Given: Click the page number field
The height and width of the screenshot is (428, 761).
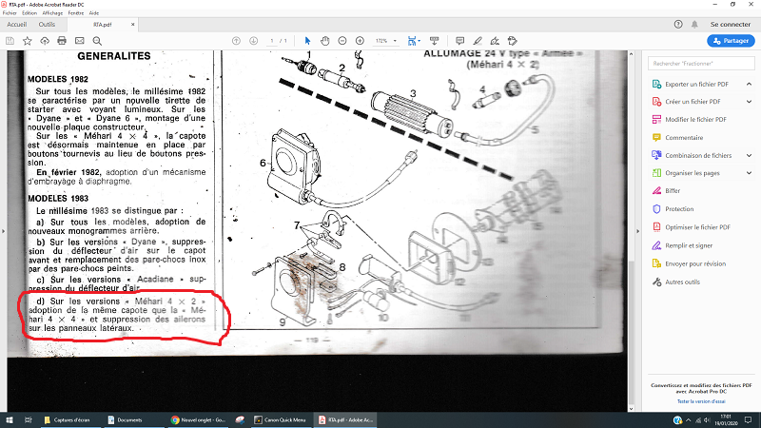Looking at the screenshot, I should pyautogui.click(x=272, y=41).
